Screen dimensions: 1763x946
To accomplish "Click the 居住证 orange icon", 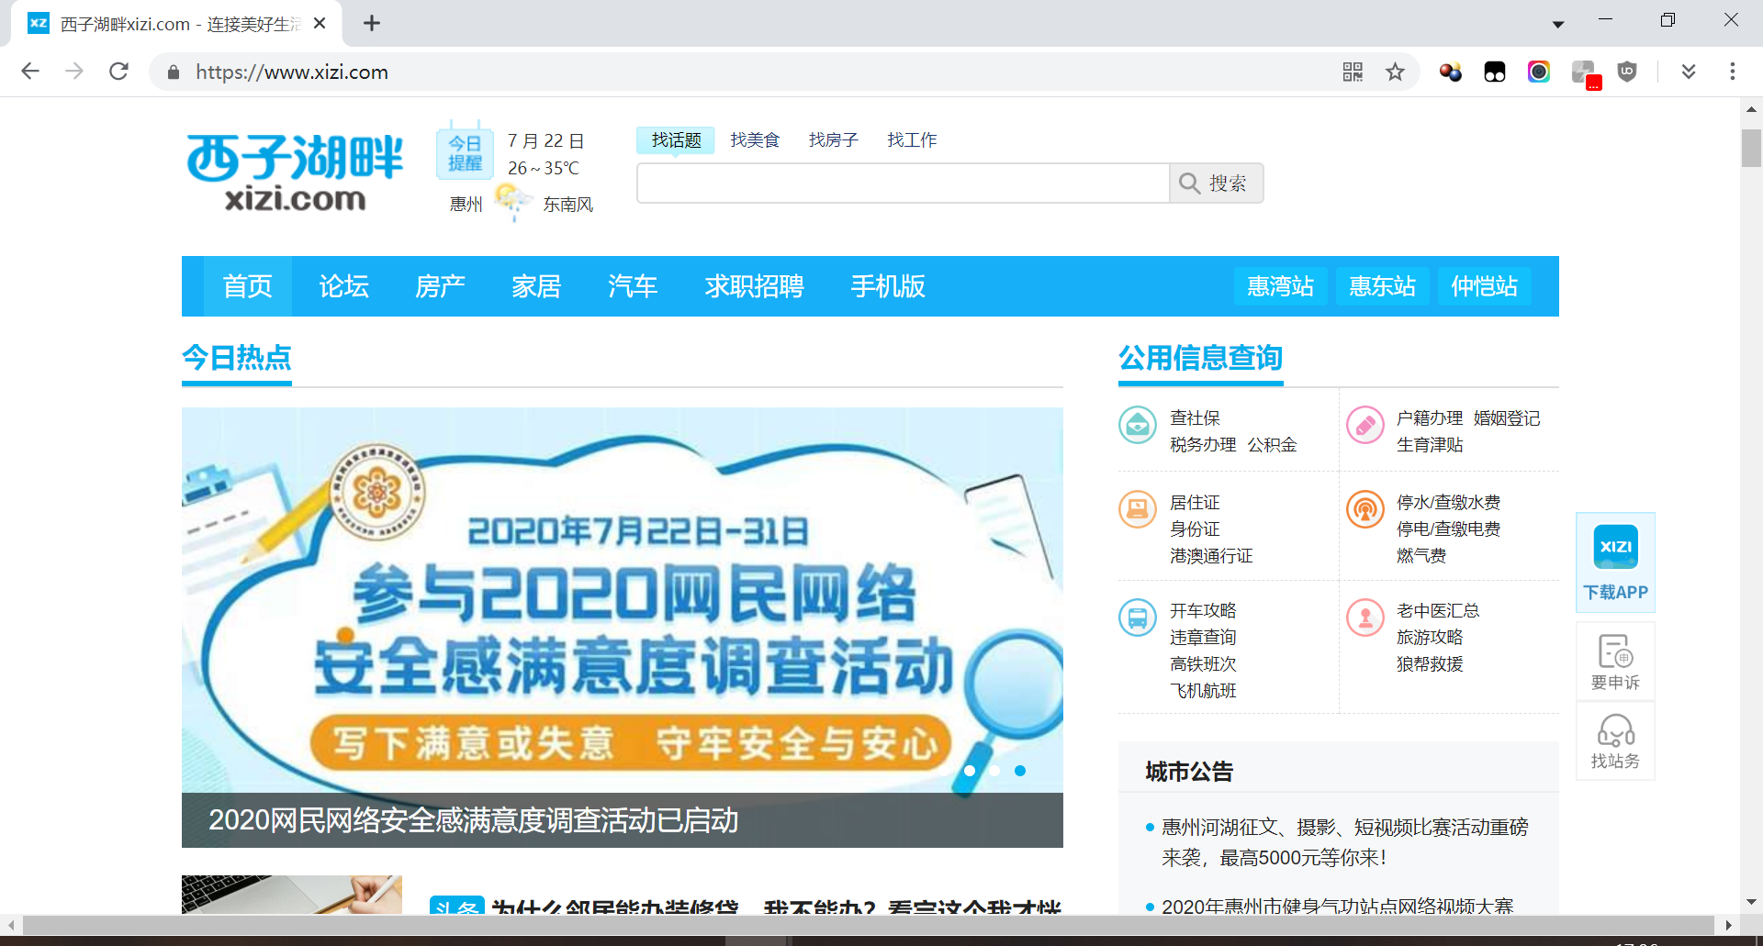I will coord(1138,509).
